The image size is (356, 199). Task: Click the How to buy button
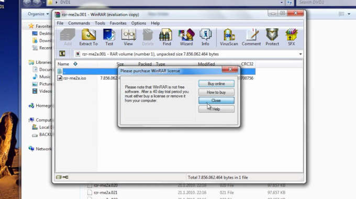216,92
